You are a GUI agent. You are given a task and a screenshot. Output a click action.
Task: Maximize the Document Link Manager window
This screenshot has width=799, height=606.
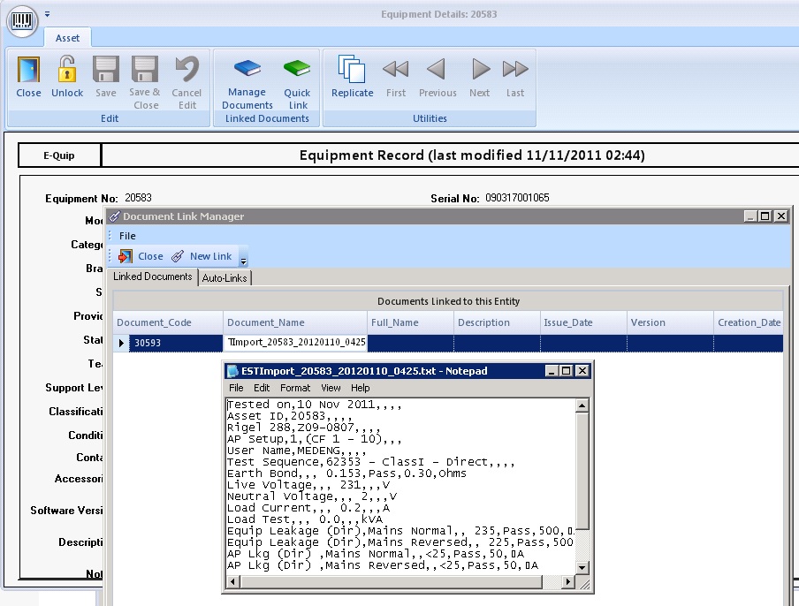(x=765, y=216)
